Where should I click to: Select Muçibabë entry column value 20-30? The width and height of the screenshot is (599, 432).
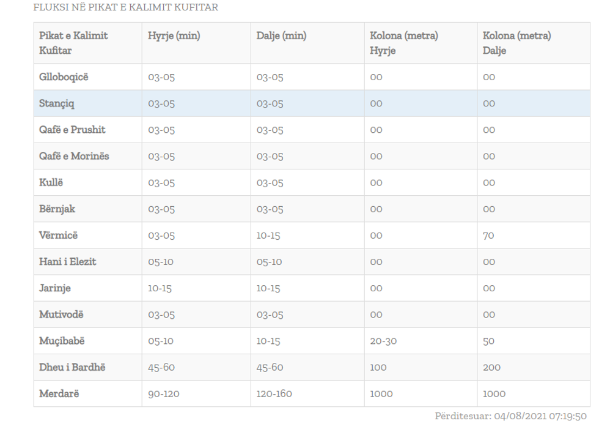pos(383,341)
